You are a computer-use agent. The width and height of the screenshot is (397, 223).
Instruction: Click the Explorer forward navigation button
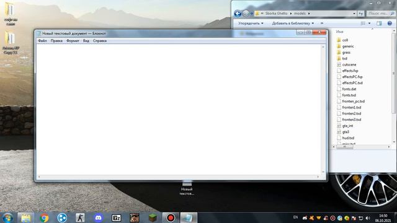tap(246, 14)
